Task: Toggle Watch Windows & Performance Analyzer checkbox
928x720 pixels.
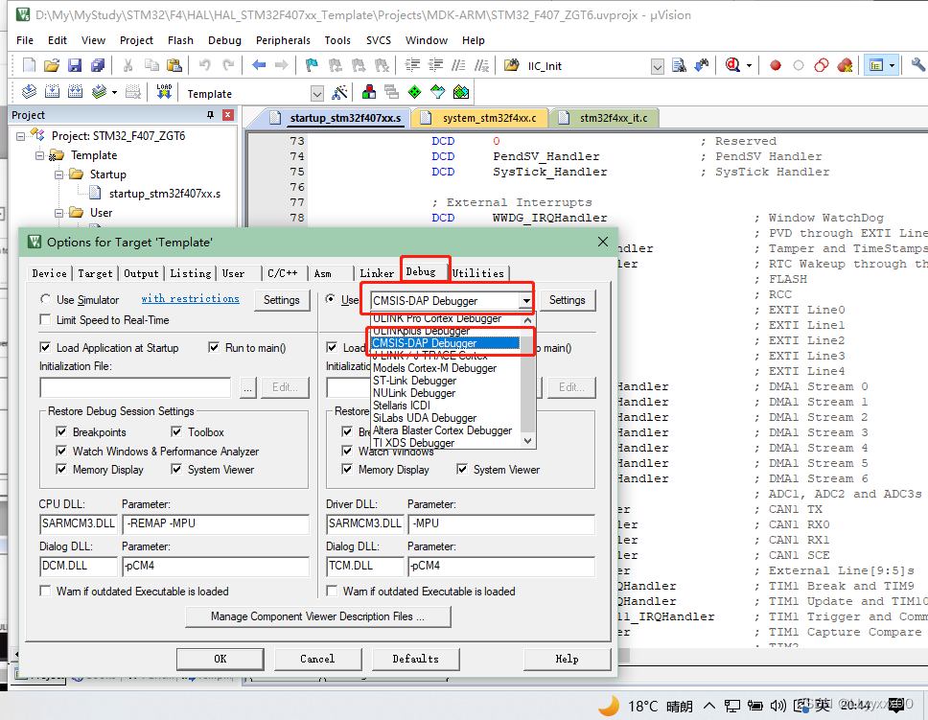Action: tap(61, 451)
